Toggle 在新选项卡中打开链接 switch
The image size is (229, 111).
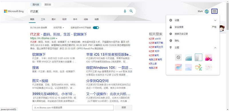[96, 28]
